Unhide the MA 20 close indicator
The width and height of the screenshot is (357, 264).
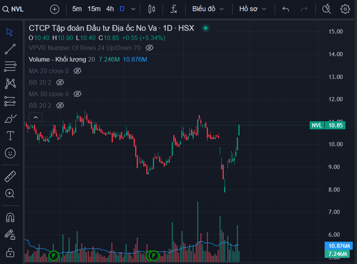[77, 71]
